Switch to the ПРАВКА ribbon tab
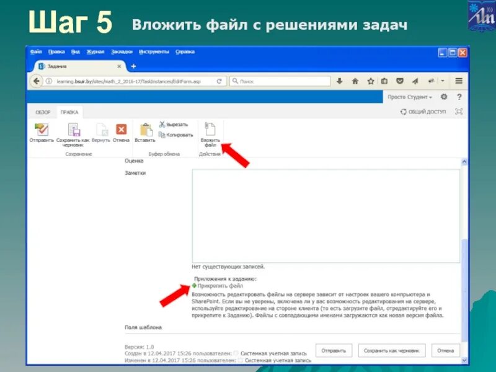This screenshot has width=496, height=372. [69, 112]
